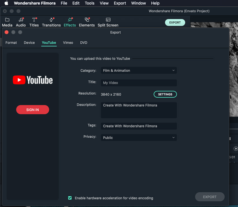Close the Export dialog

[x=6, y=32]
